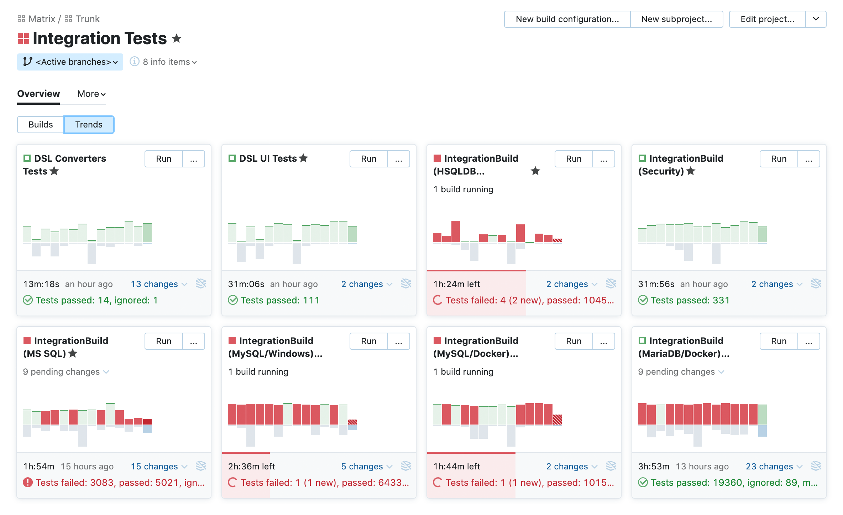Click New build configuration button
843x515 pixels.
click(x=567, y=19)
